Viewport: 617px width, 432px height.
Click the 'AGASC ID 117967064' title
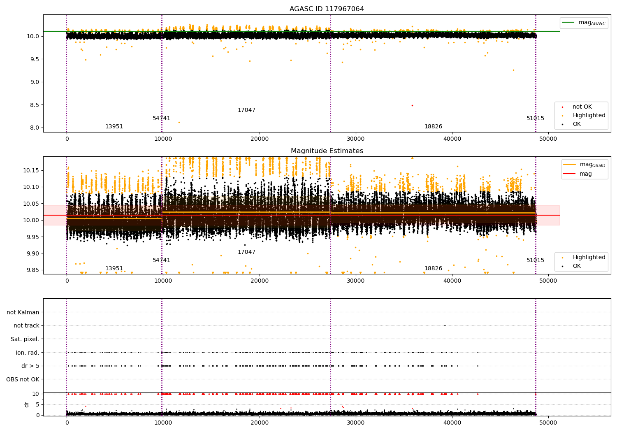(x=327, y=9)
